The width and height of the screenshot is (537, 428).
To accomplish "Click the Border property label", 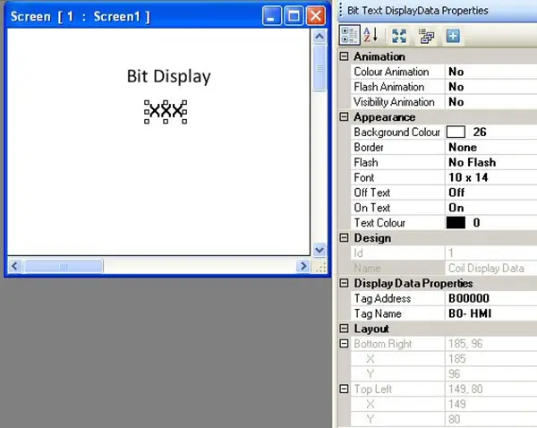I will 369,148.
